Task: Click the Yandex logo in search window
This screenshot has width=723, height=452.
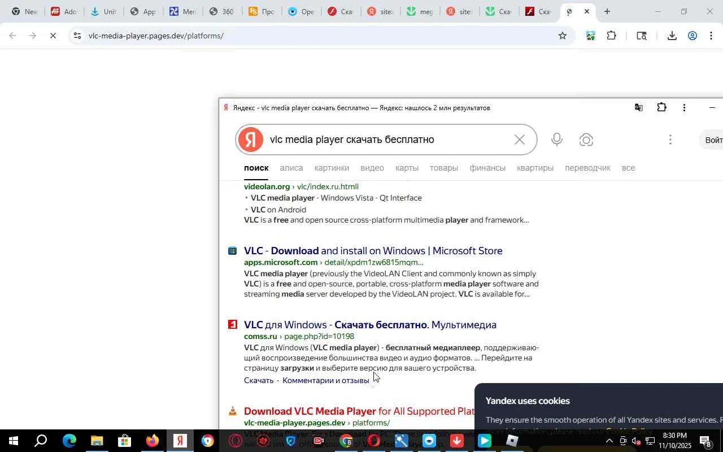Action: [x=250, y=140]
